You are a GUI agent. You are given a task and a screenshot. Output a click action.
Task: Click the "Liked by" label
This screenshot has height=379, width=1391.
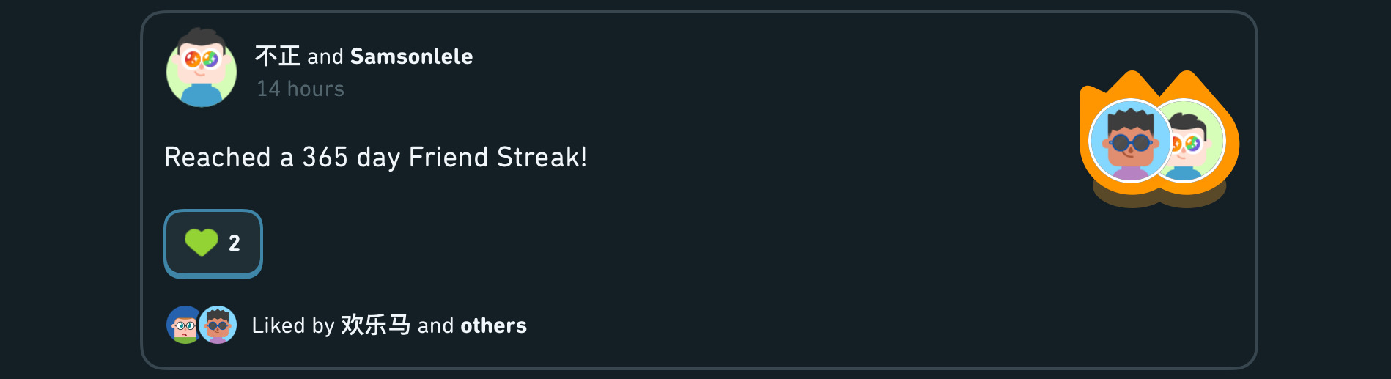(293, 325)
